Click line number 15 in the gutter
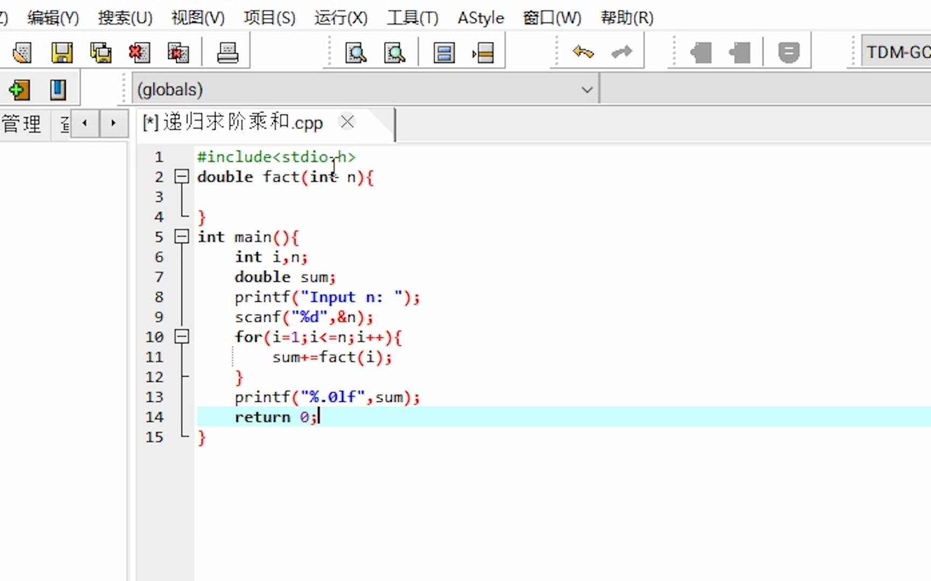This screenshot has width=931, height=581. click(x=154, y=437)
